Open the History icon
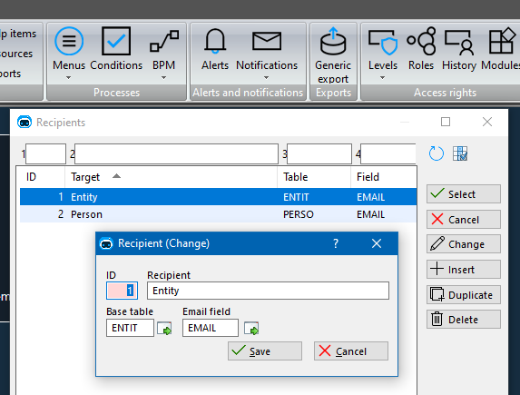The width and height of the screenshot is (520, 395). [459, 42]
